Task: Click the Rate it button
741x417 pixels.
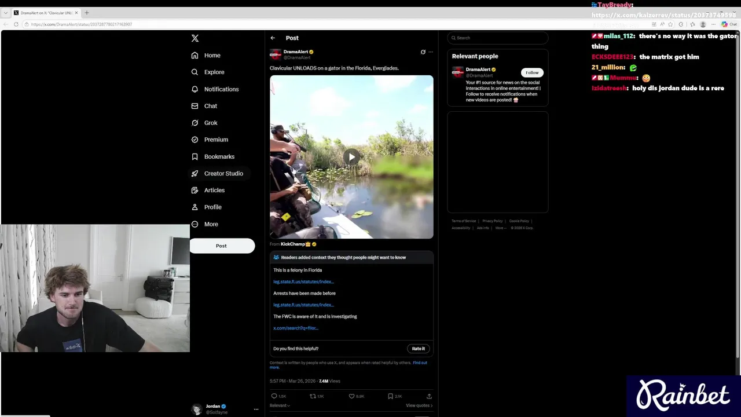Action: click(x=419, y=349)
